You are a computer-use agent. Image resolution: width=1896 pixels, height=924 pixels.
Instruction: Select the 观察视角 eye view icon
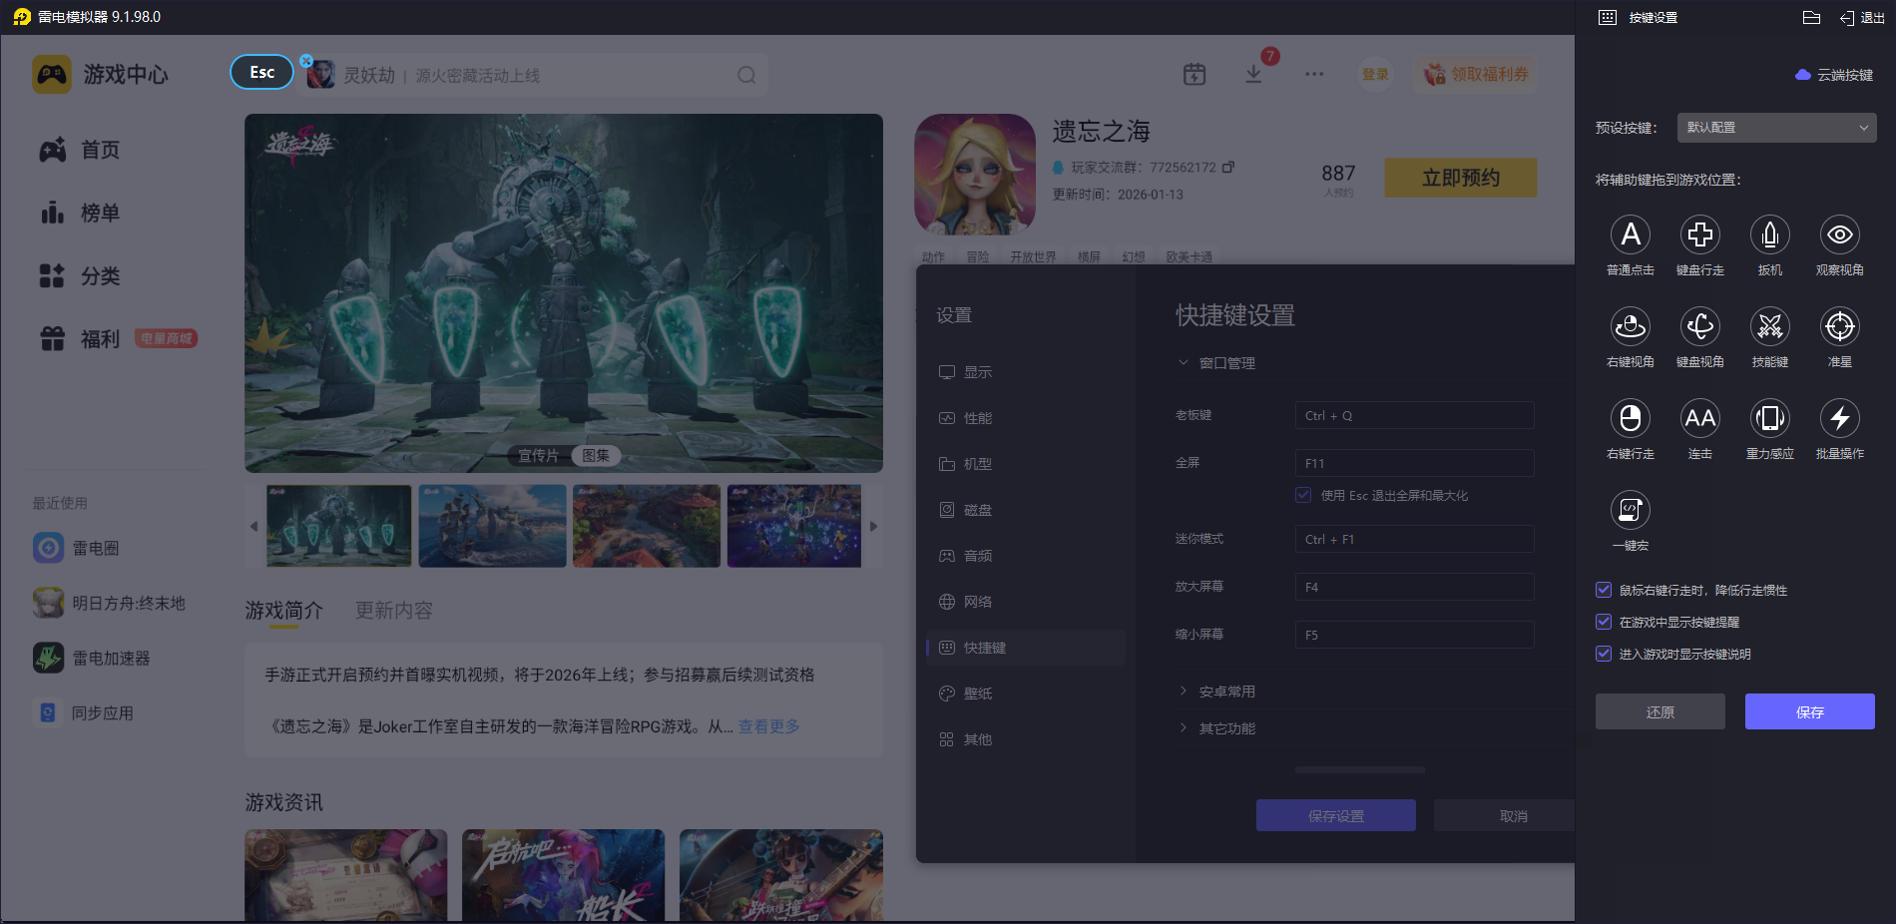1840,235
